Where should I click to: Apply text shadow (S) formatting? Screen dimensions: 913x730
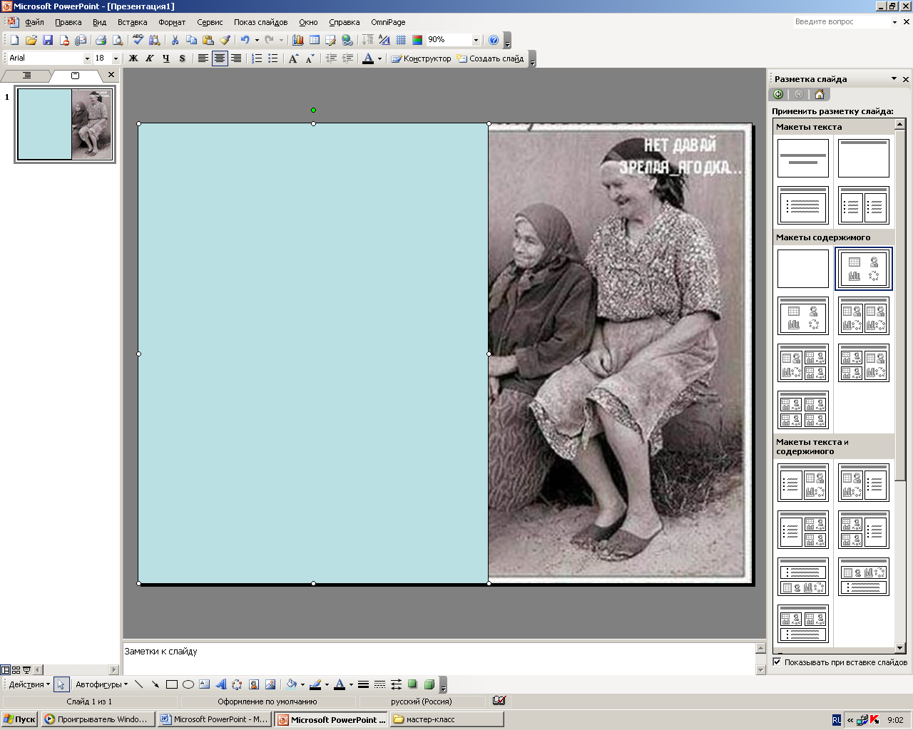183,58
